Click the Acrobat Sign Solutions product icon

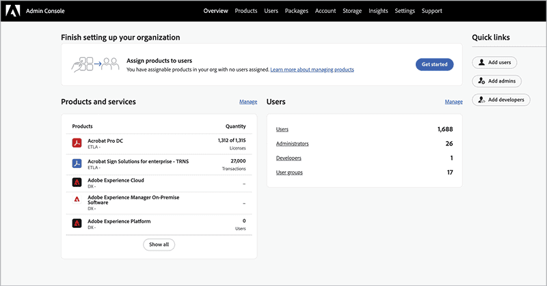click(x=77, y=163)
